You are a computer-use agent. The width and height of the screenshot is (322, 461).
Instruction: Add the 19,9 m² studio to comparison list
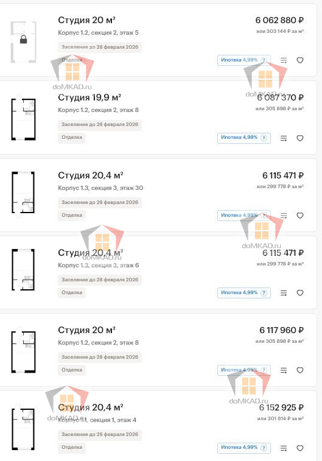click(284, 138)
